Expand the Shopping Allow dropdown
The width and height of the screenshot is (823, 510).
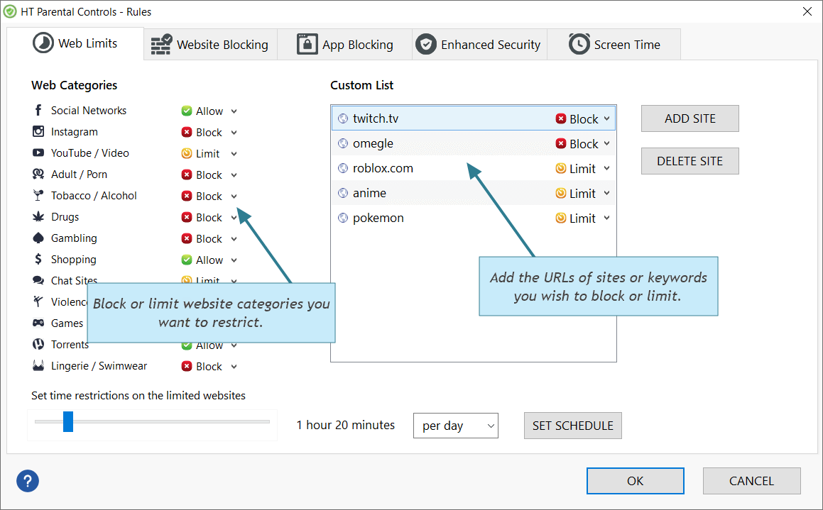tap(234, 260)
